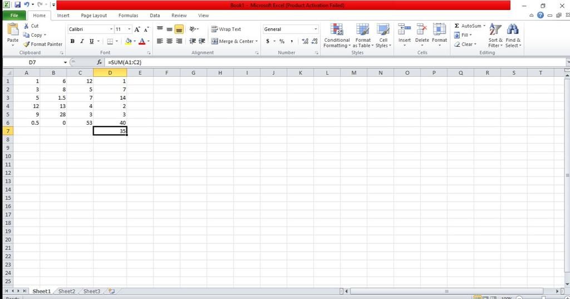Toggle Align Text Left

(160, 41)
